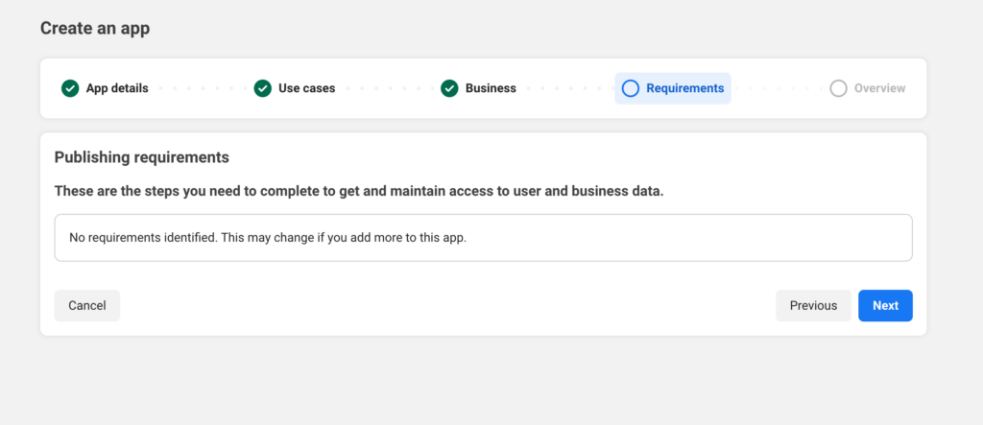Continue with the blue Next button

click(885, 305)
